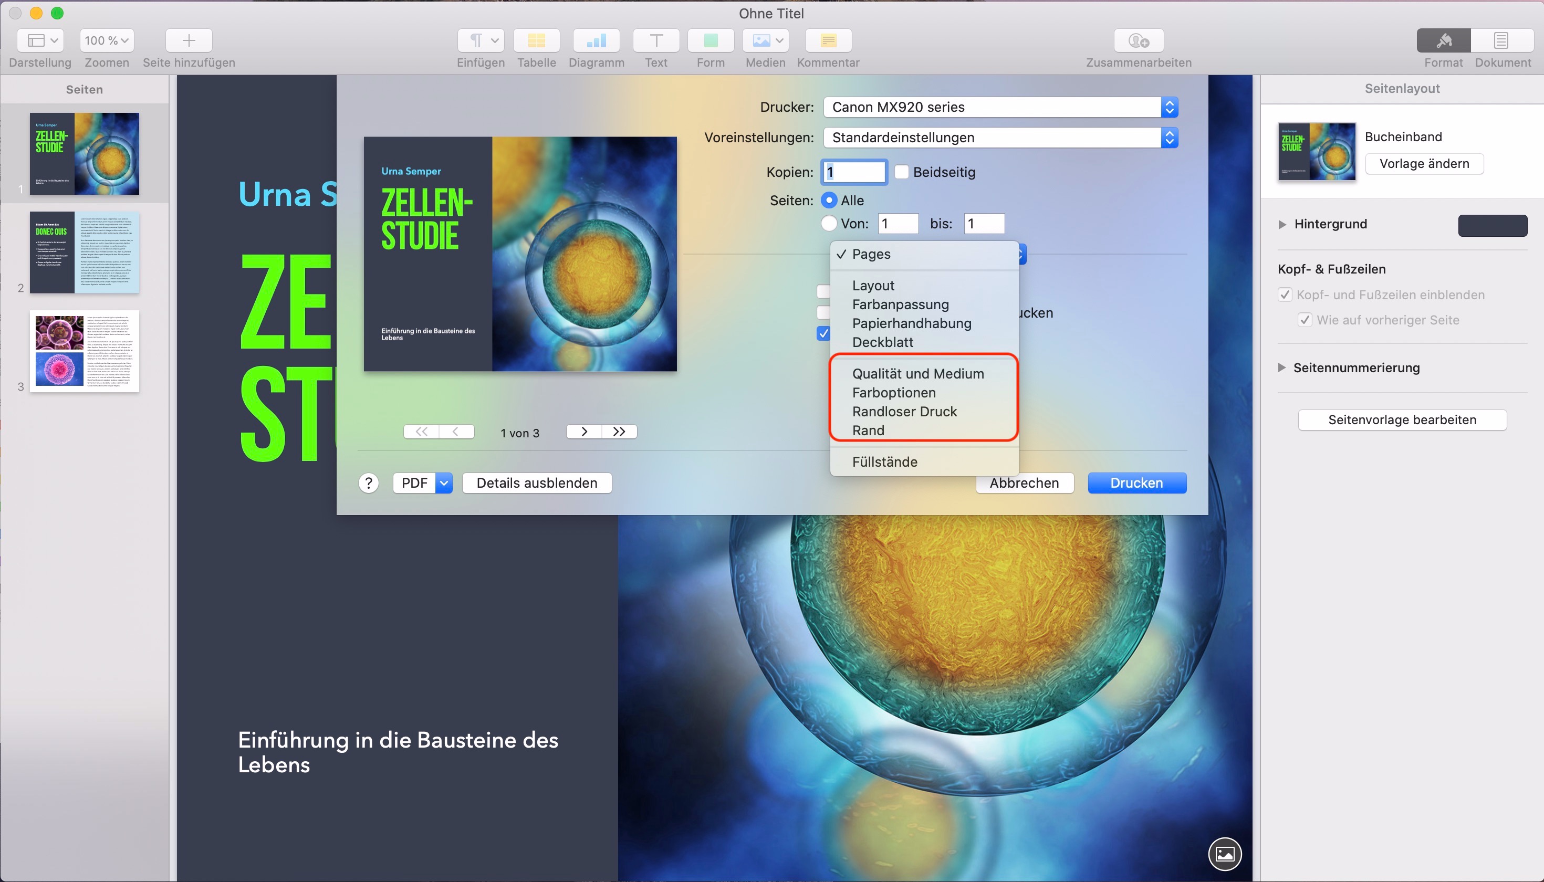Image resolution: width=1544 pixels, height=882 pixels.
Task: Click the Zusammenarbeiten collaborate icon
Action: tap(1138, 40)
